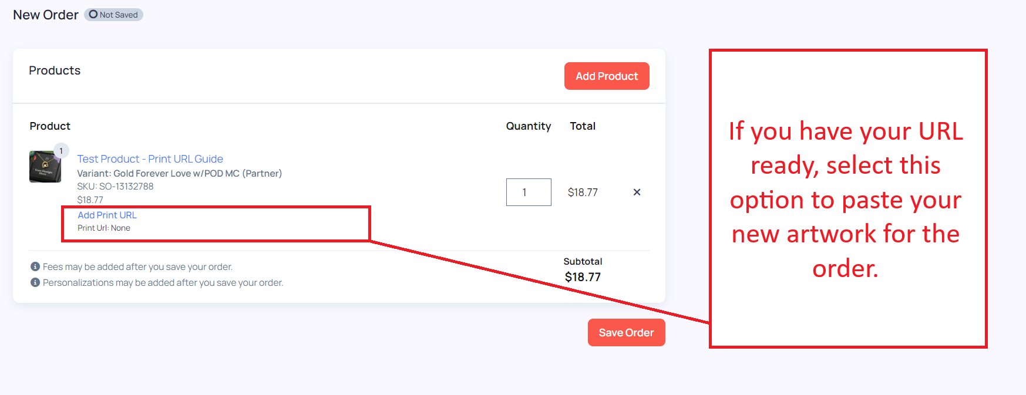The image size is (1026, 395).
Task: Open the Test Product - Print URL Guide link
Action: coord(150,159)
